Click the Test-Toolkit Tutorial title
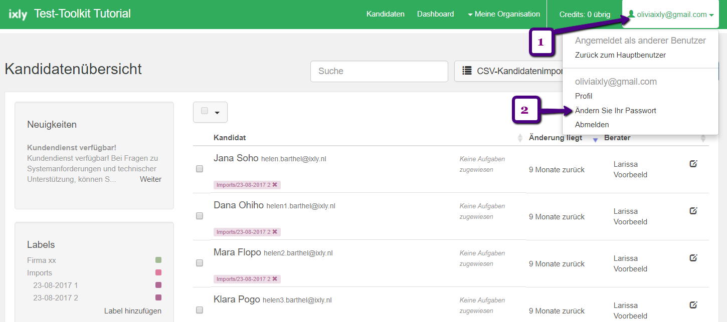This screenshot has width=727, height=322. [82, 14]
